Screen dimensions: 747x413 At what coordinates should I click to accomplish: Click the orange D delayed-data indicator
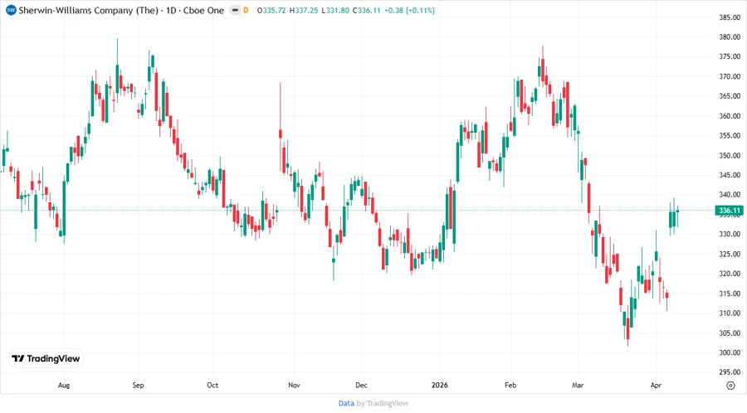[x=246, y=10]
